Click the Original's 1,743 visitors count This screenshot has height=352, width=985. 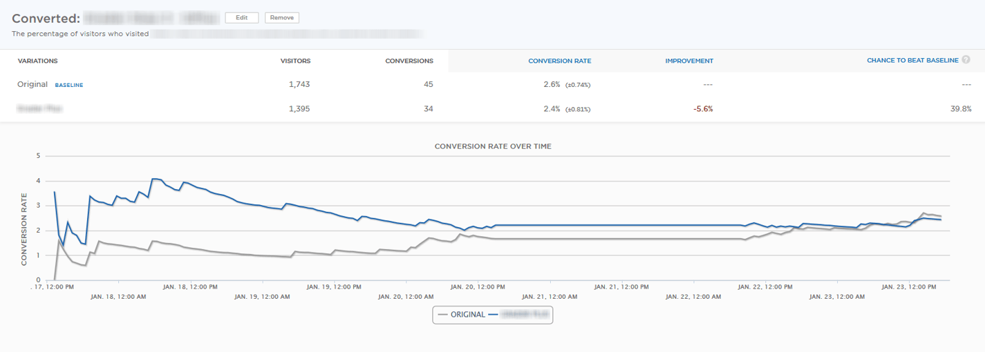coord(299,84)
